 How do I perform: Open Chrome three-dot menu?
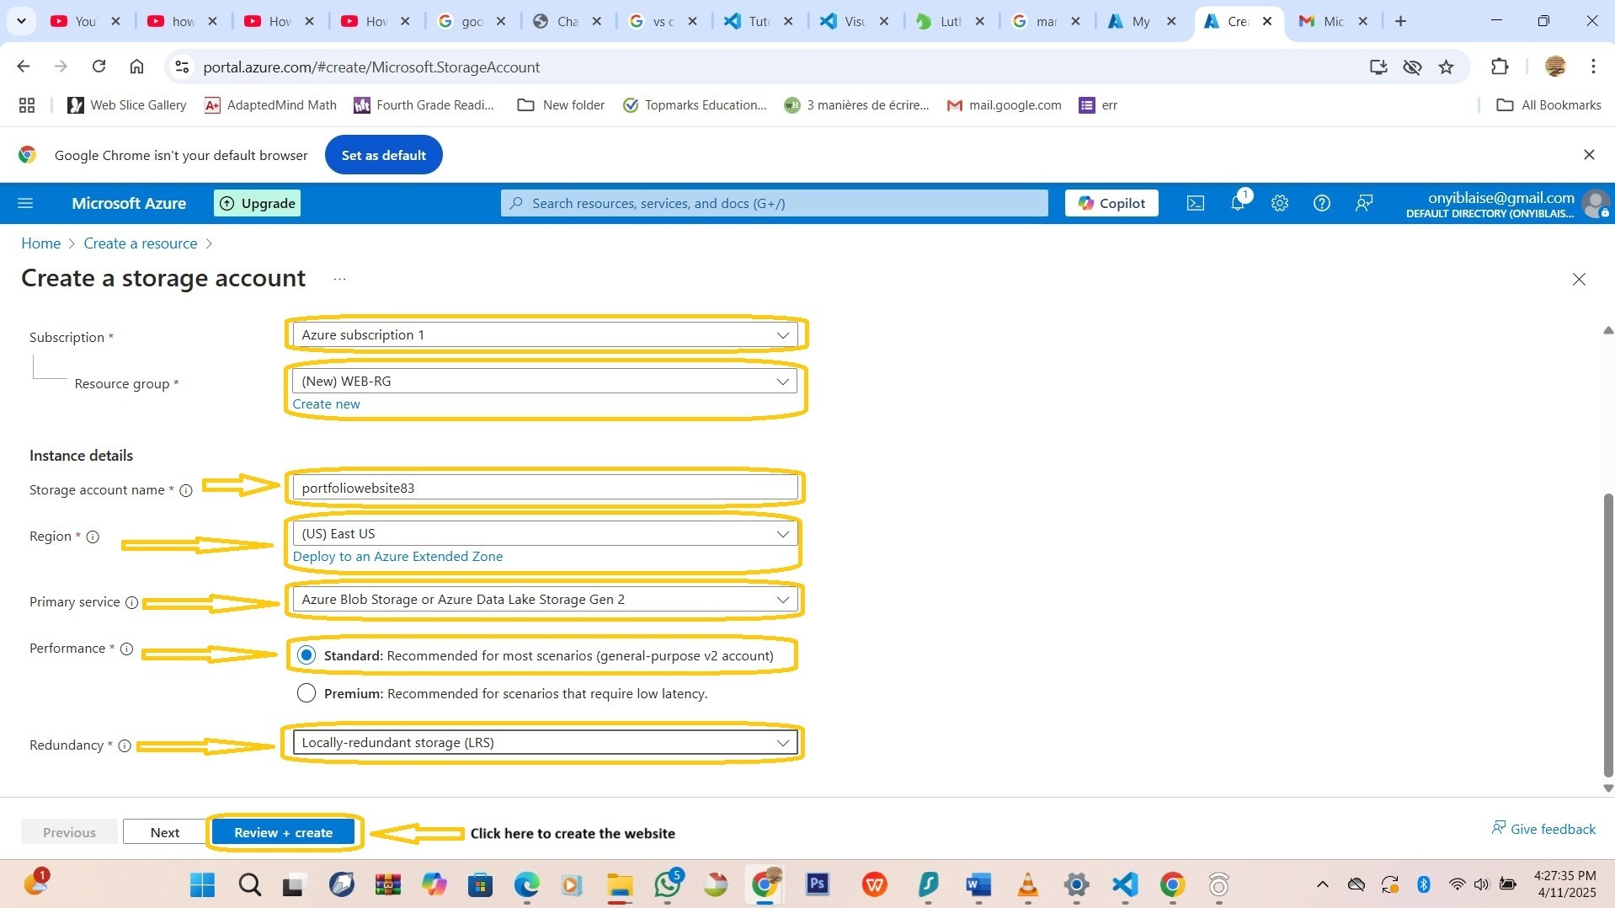pyautogui.click(x=1593, y=67)
